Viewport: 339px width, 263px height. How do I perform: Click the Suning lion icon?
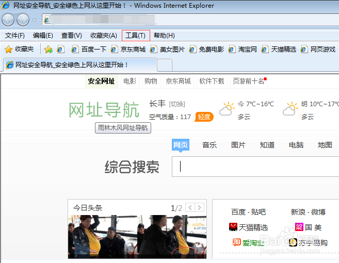point(293,242)
